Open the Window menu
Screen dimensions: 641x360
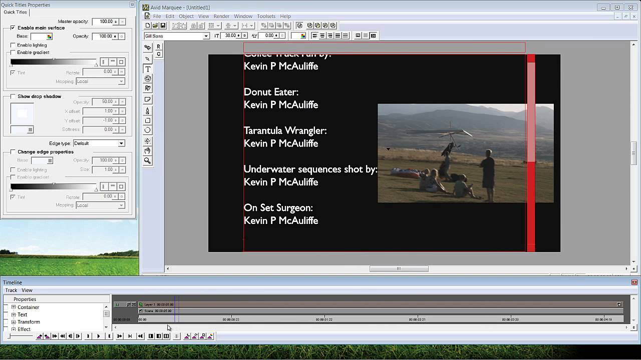[243, 16]
